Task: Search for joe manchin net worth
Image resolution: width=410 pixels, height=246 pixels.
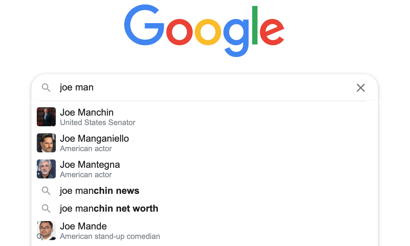Action: pyautogui.click(x=109, y=208)
